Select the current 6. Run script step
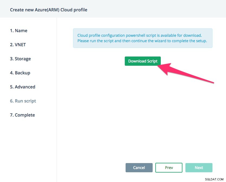The image size is (226, 182). click(x=23, y=101)
